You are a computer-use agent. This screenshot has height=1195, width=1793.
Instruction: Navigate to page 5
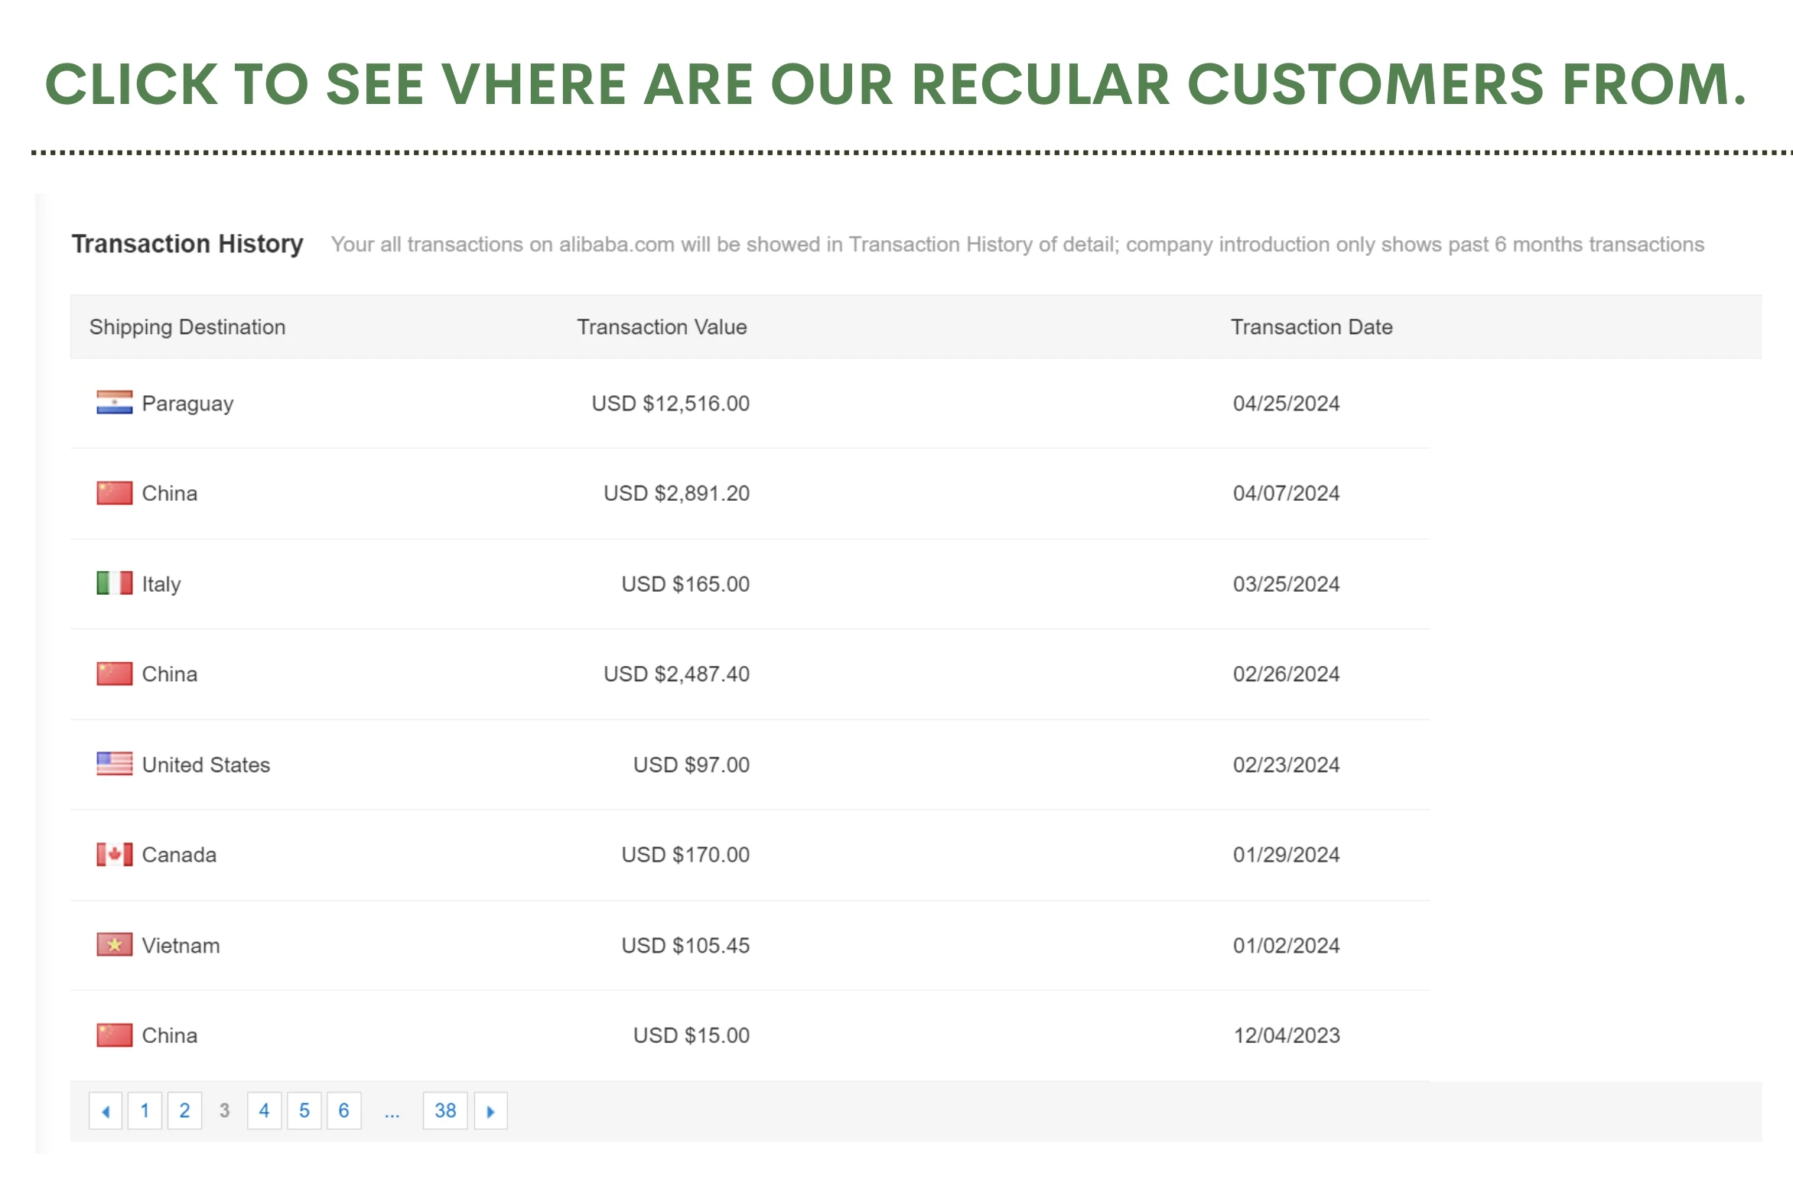point(304,1111)
